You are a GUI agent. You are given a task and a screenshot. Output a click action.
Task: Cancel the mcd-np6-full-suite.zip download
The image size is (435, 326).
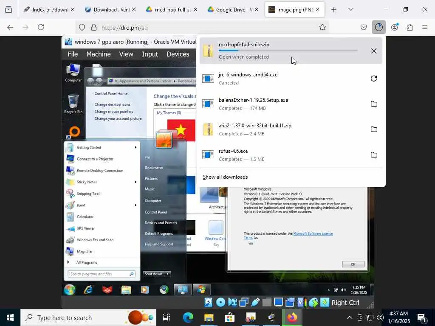tap(374, 51)
